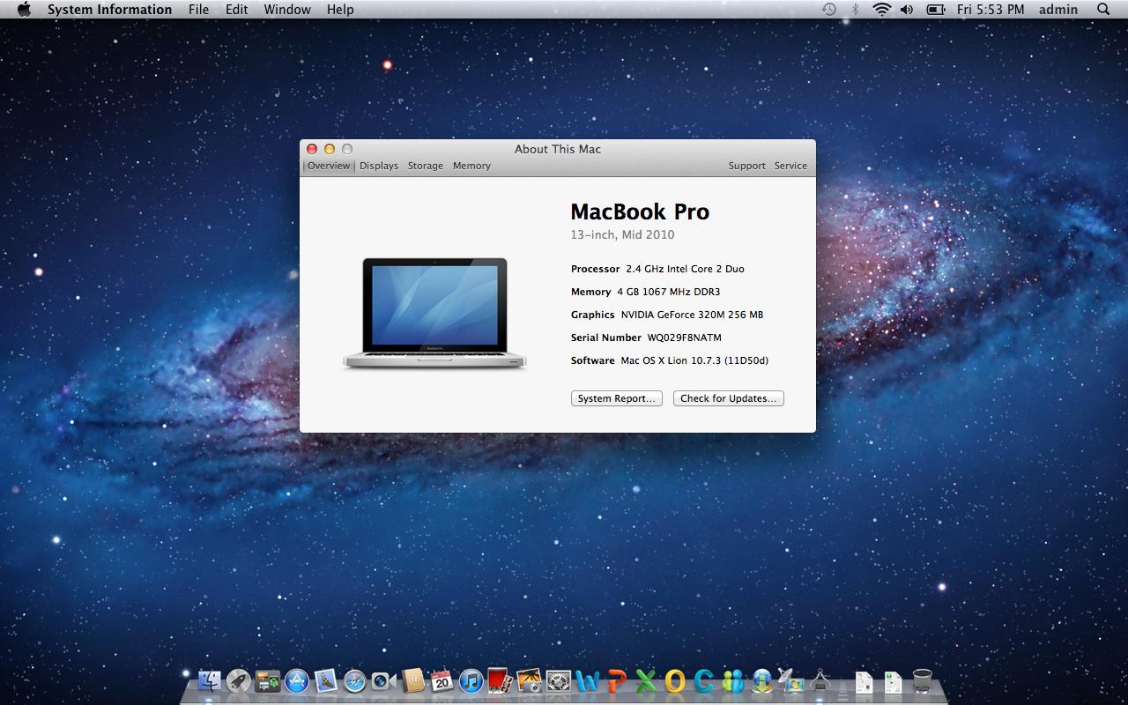Click the first document stack in Dock
This screenshot has width=1128, height=705.
[864, 681]
